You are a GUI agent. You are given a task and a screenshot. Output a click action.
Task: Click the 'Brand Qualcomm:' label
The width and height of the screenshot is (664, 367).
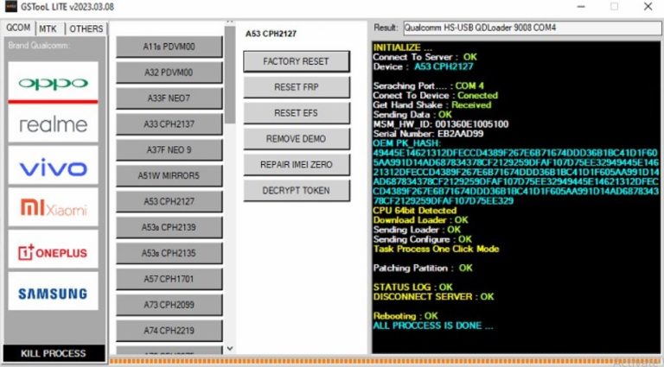(39, 45)
